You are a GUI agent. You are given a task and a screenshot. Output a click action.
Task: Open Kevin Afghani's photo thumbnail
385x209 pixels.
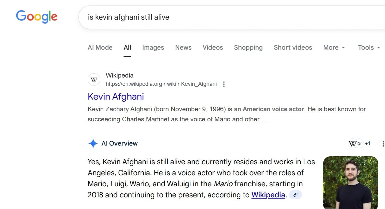[x=350, y=182]
